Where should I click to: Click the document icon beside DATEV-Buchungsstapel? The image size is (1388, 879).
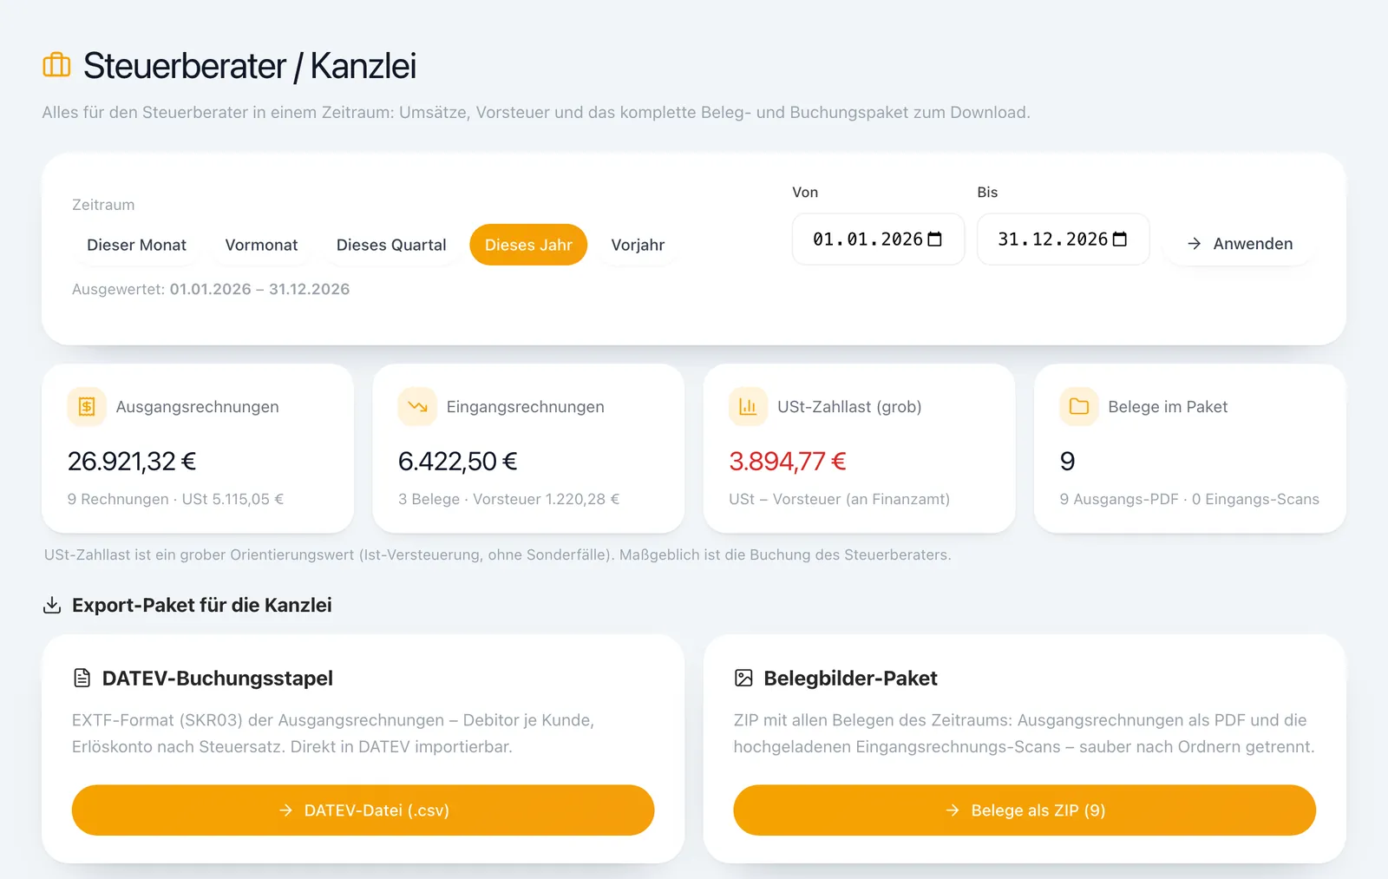tap(82, 678)
